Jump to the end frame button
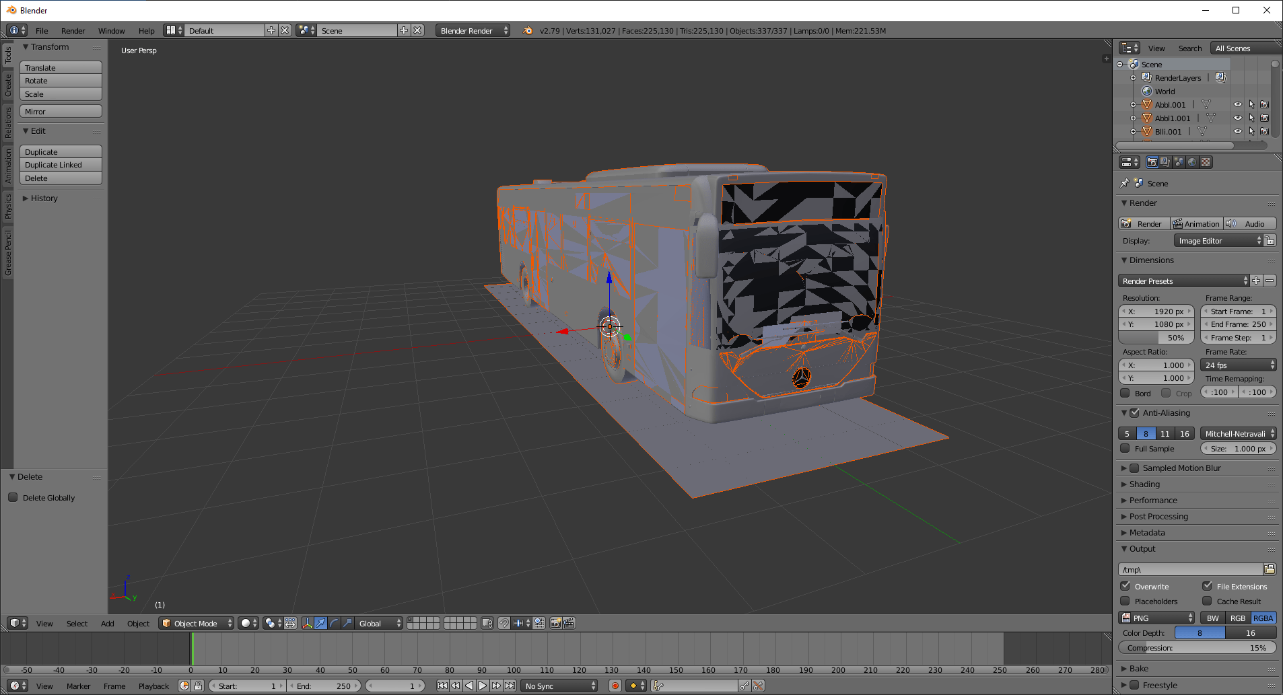This screenshot has height=695, width=1283. (x=510, y=686)
